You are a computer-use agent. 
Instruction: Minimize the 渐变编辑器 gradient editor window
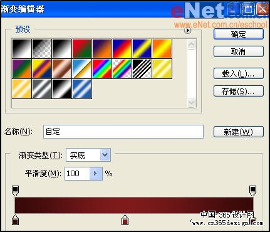point(234,9)
